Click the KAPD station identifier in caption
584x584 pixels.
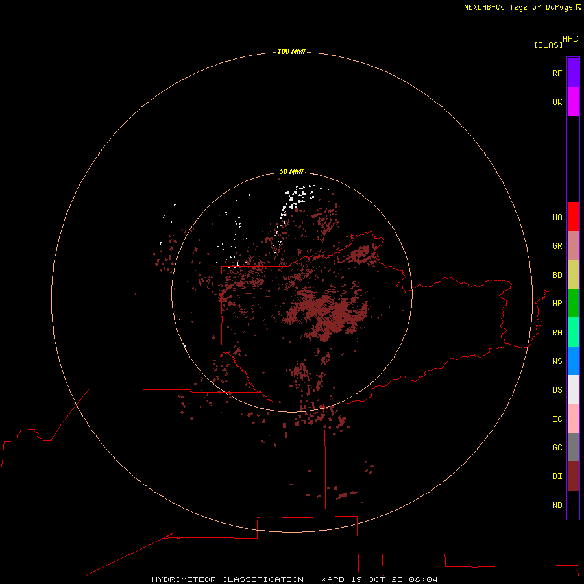click(333, 579)
